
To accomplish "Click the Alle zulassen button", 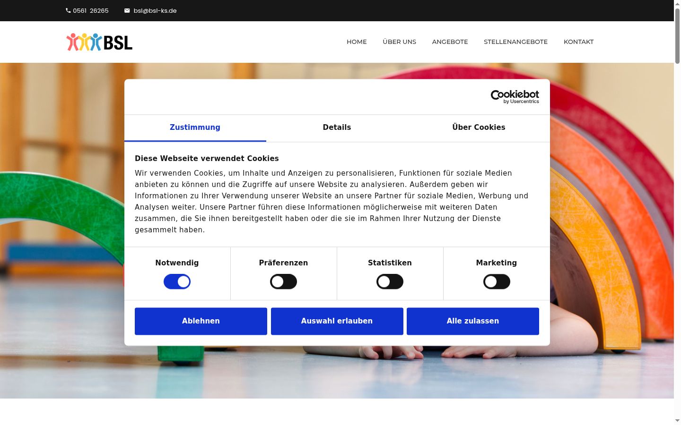I will (473, 321).
